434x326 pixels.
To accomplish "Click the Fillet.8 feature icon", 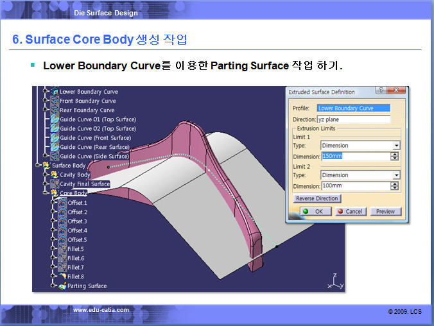I will click(62, 277).
